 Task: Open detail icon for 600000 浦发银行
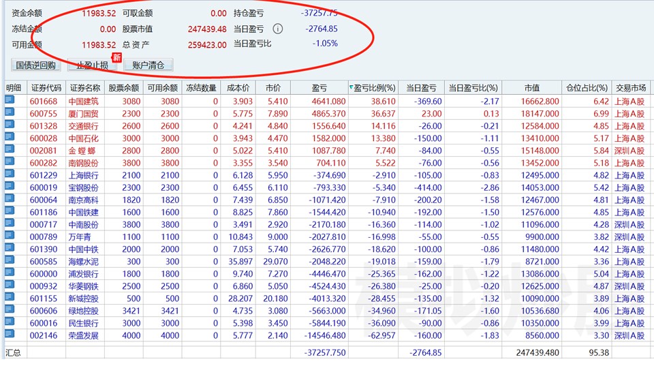point(10,273)
